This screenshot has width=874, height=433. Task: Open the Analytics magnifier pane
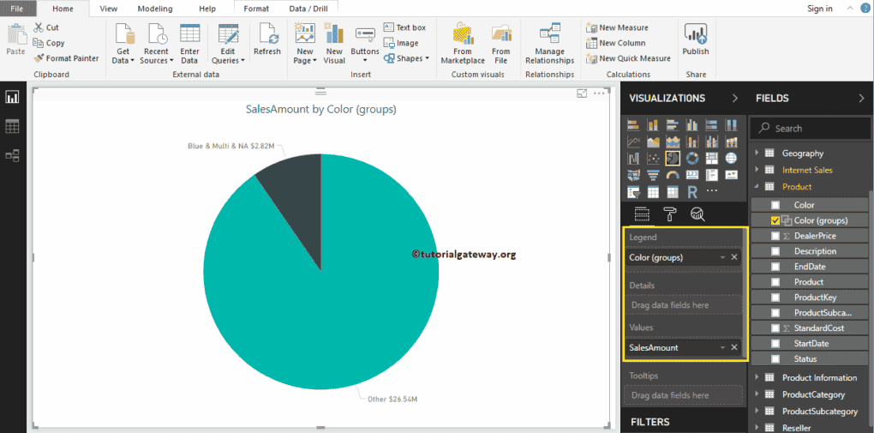[x=697, y=214]
